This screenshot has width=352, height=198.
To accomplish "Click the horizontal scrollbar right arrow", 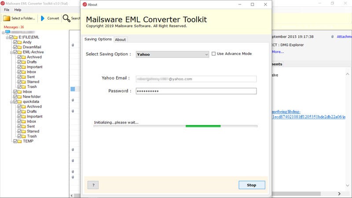I will 339,194.
